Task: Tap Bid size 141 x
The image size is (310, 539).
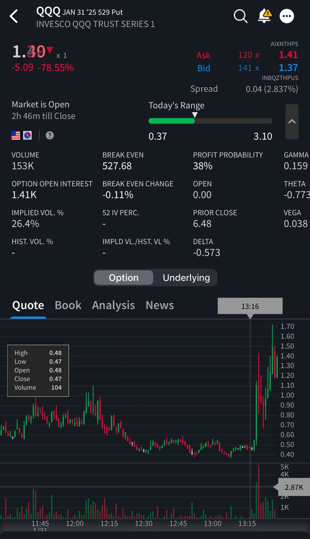Action: (x=248, y=68)
